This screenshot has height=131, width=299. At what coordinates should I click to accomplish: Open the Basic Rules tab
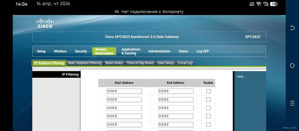click(x=114, y=63)
